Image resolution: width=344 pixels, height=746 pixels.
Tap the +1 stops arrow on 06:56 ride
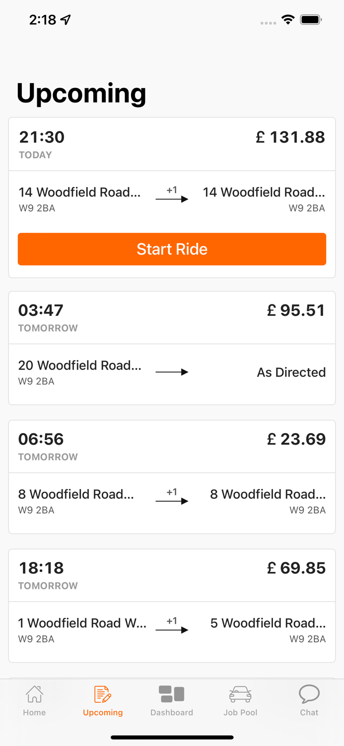click(x=172, y=498)
